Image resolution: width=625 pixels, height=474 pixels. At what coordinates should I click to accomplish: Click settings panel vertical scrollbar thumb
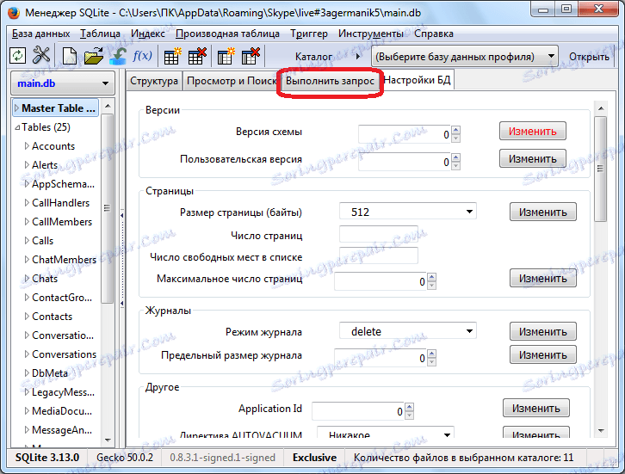pyautogui.click(x=600, y=169)
